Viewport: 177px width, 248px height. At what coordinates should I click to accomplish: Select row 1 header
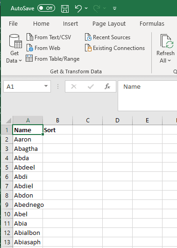7,130
